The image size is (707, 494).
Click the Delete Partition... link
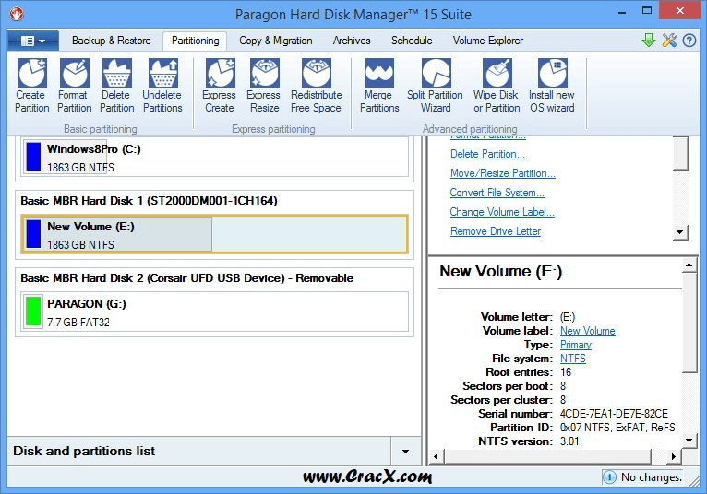pos(487,154)
